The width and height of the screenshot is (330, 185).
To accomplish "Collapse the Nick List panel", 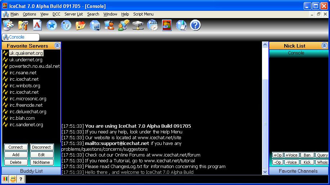I will click(324, 45).
